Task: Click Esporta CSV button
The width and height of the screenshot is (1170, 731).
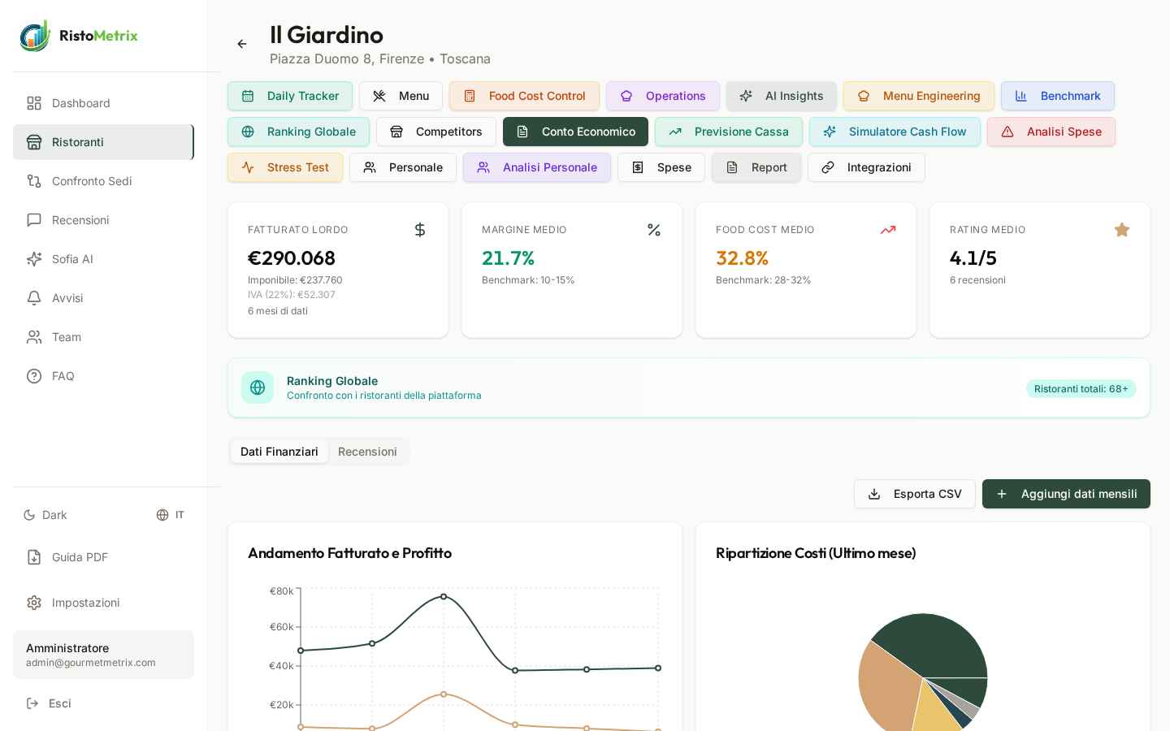Action: [x=915, y=494]
